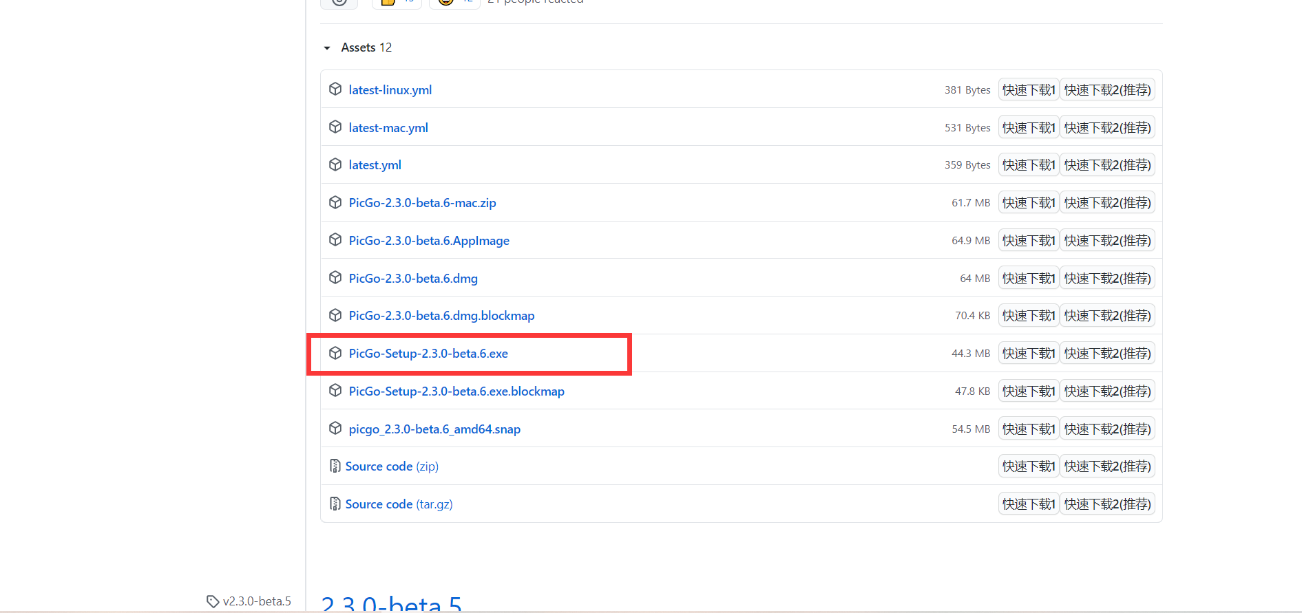
Task: Click 快速下载1 for the mac.zip asset
Action: tap(1029, 203)
